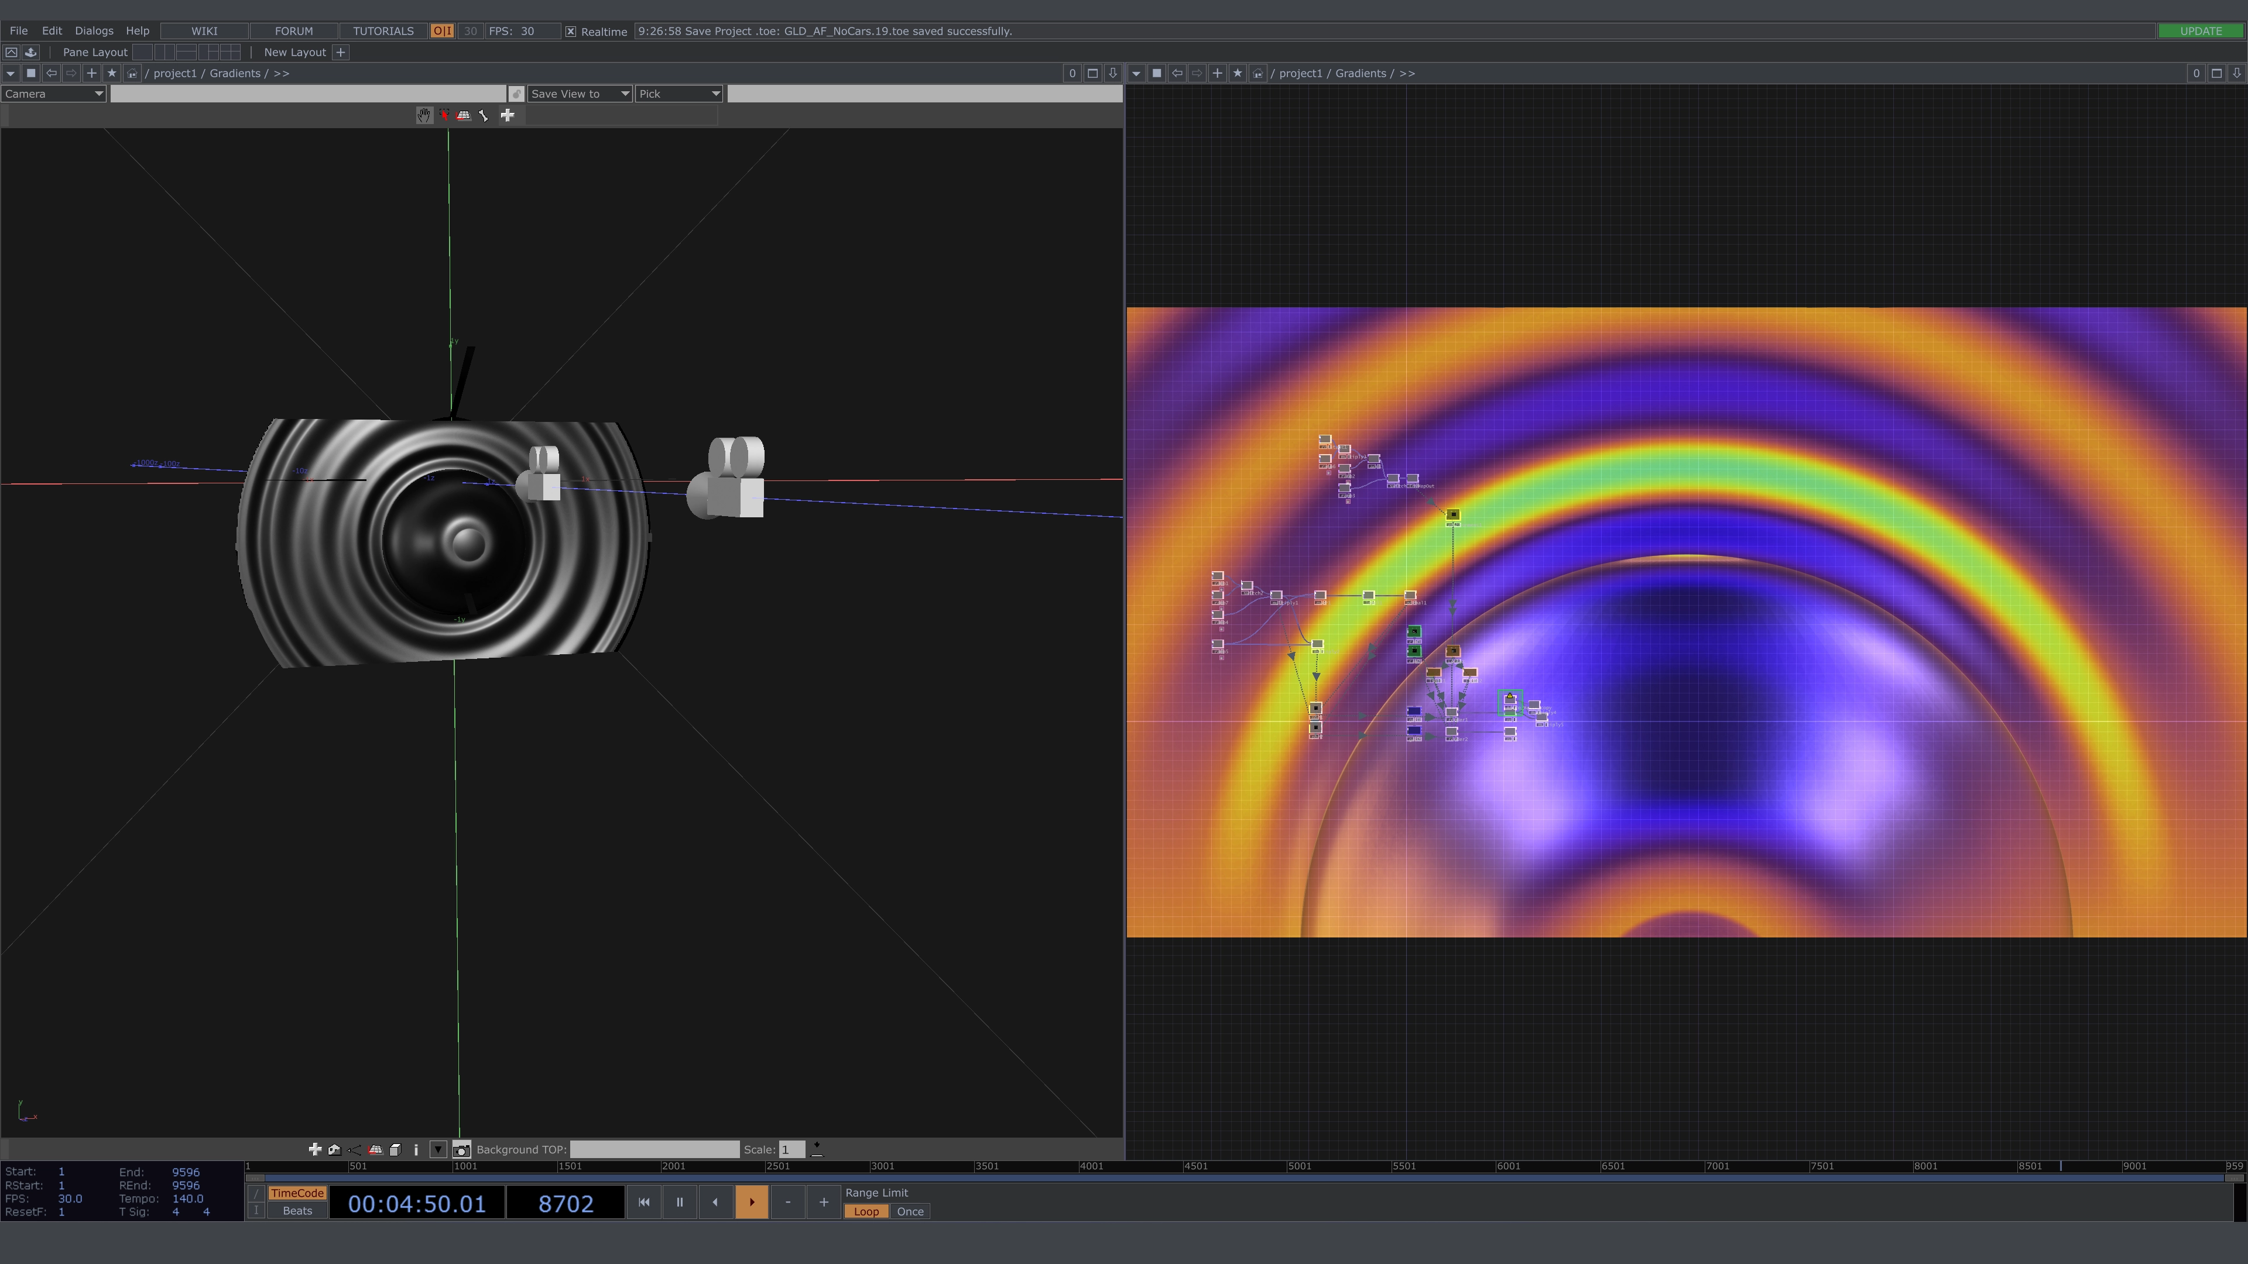Viewport: 2248px width, 1264px height.
Task: Click the Background TOP input field
Action: [x=654, y=1150]
